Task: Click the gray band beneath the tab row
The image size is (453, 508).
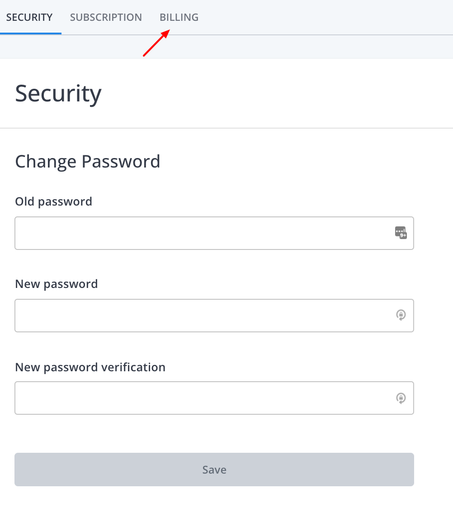Action: click(226, 47)
